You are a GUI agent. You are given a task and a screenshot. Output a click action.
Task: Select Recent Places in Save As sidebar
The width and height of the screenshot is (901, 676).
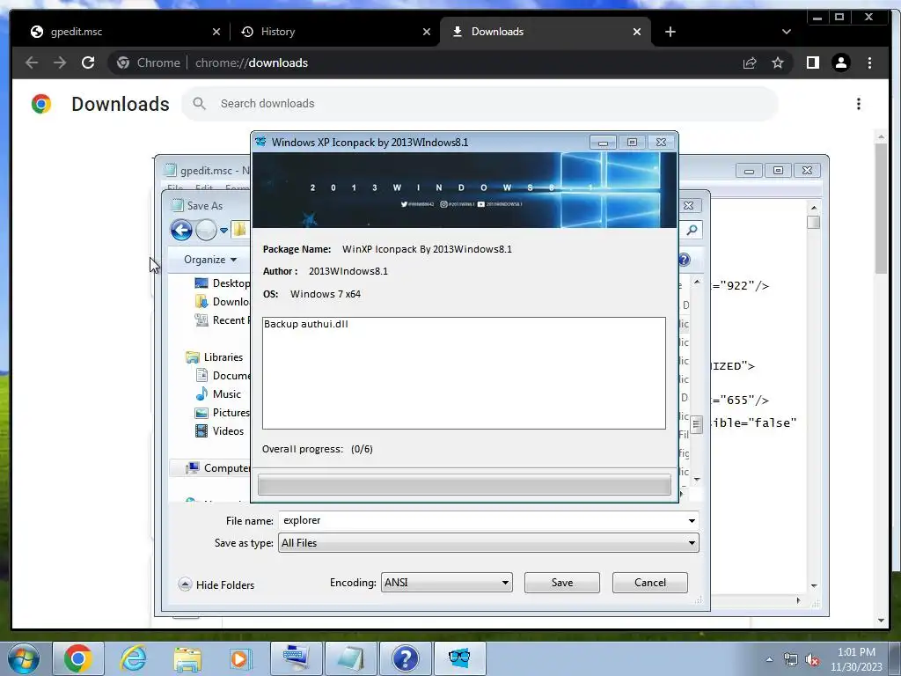coord(222,320)
